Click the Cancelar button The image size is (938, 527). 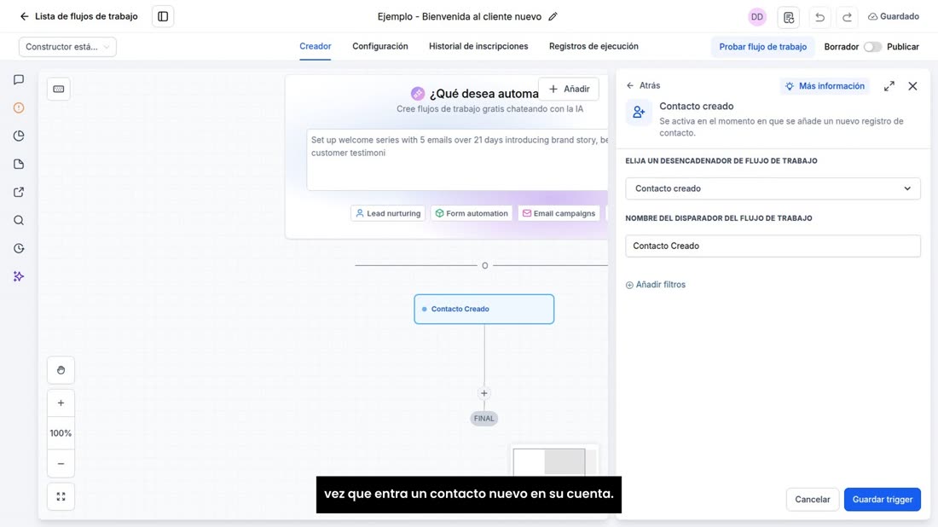tap(812, 500)
